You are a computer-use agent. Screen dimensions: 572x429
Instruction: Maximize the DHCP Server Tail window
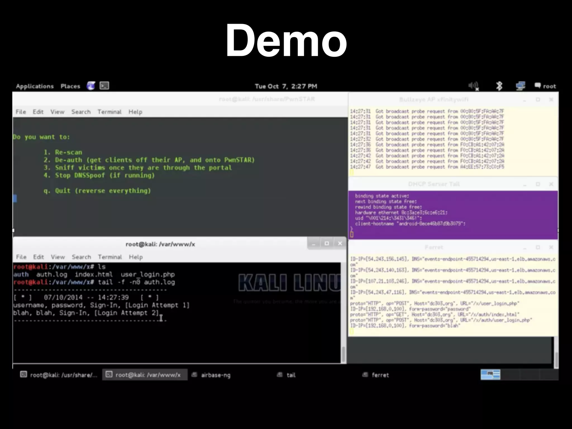tap(538, 184)
